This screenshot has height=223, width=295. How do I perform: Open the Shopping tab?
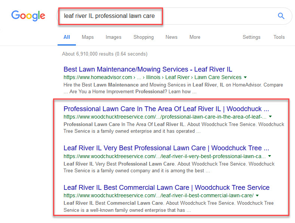(144, 37)
